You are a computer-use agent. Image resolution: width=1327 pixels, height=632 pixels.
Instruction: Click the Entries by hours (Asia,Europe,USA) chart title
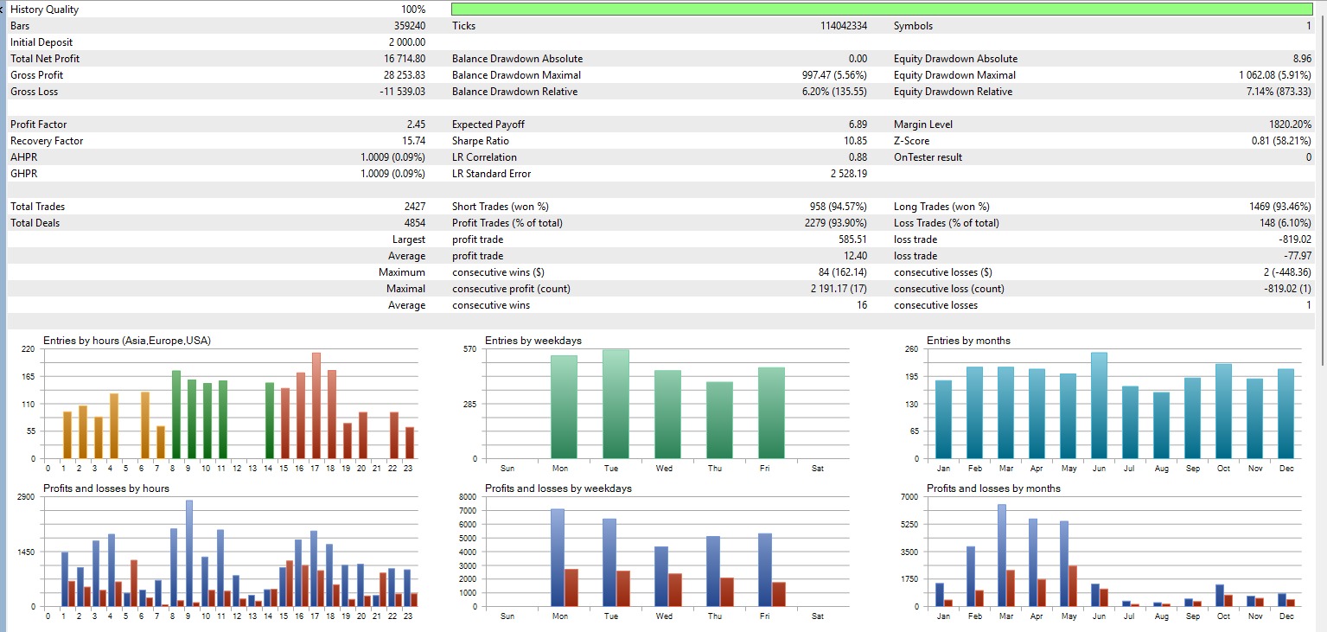[x=127, y=341]
